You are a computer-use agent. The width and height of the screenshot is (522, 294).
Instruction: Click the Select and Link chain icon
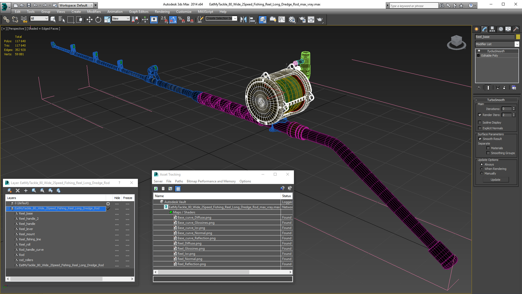[x=6, y=20]
